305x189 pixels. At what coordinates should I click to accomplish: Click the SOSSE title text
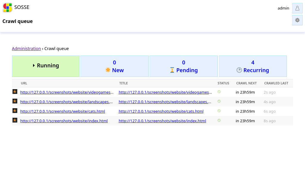pos(22,7)
